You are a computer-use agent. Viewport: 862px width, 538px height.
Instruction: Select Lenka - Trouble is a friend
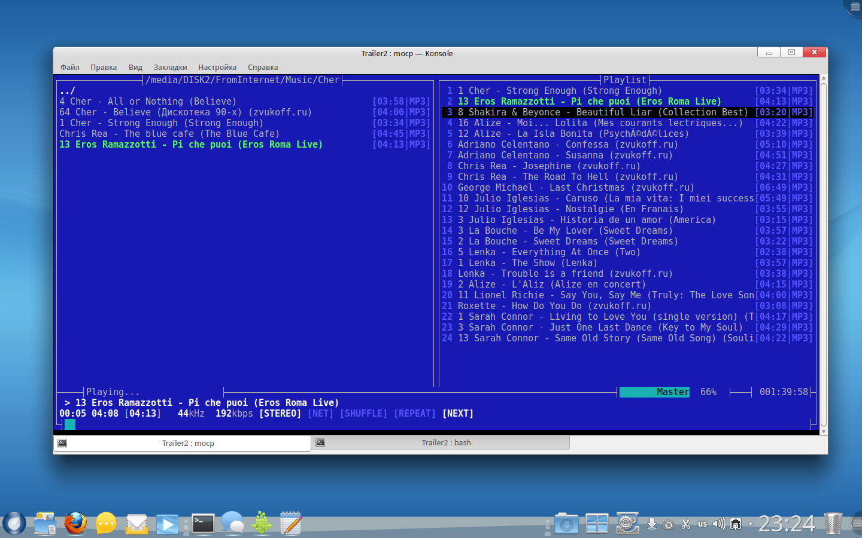pos(627,274)
